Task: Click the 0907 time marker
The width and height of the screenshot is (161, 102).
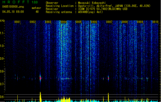Action: (x=109, y=22)
